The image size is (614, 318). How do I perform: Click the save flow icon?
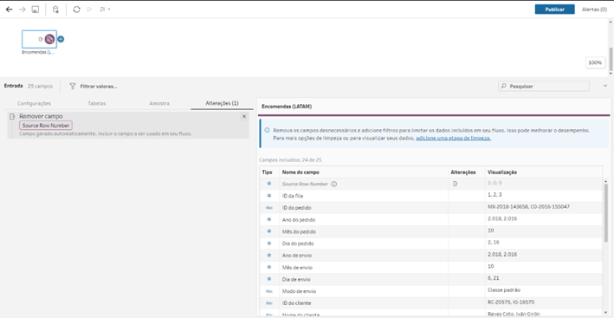pyautogui.click(x=35, y=10)
